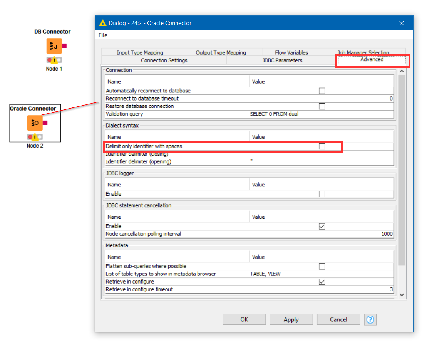
Task: Open the help question mark button
Action: (x=370, y=319)
